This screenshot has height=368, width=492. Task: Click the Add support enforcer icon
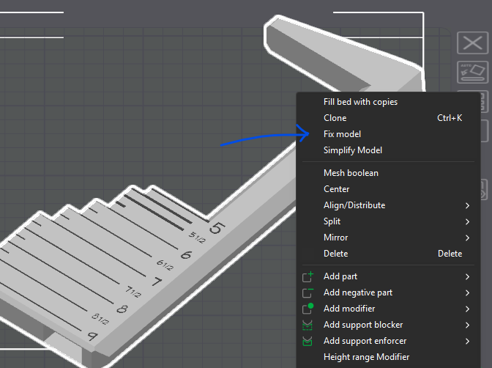coord(307,341)
